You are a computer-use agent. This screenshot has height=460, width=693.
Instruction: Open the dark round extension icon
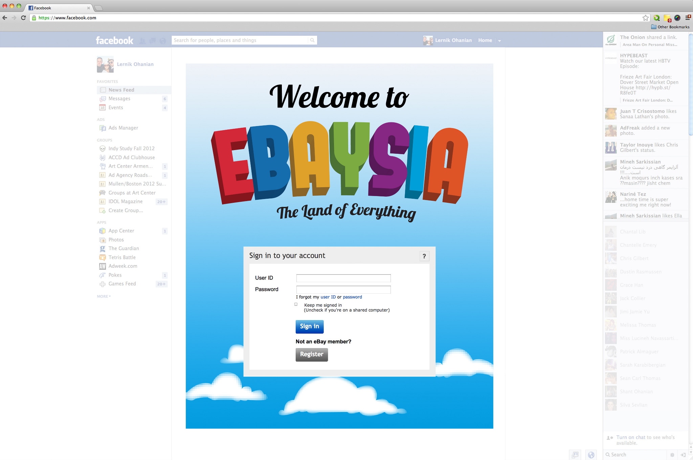pyautogui.click(x=677, y=18)
